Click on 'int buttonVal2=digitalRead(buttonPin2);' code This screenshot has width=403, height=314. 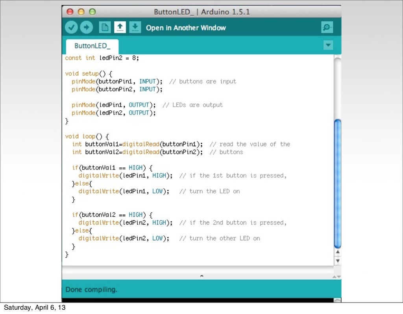tap(137, 152)
